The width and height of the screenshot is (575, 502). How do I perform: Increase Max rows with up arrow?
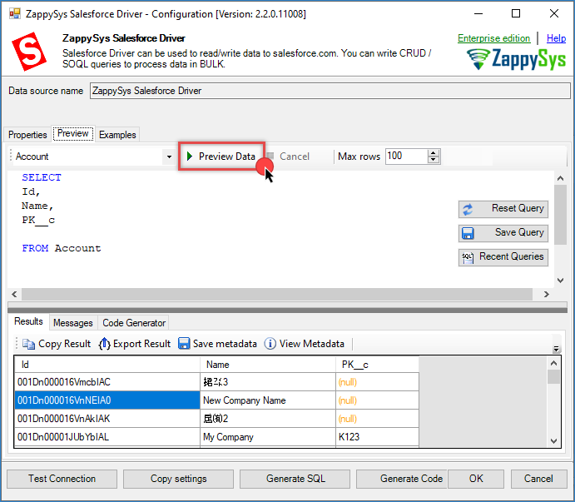[x=433, y=153]
